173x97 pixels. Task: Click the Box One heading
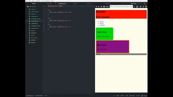click(102, 45)
